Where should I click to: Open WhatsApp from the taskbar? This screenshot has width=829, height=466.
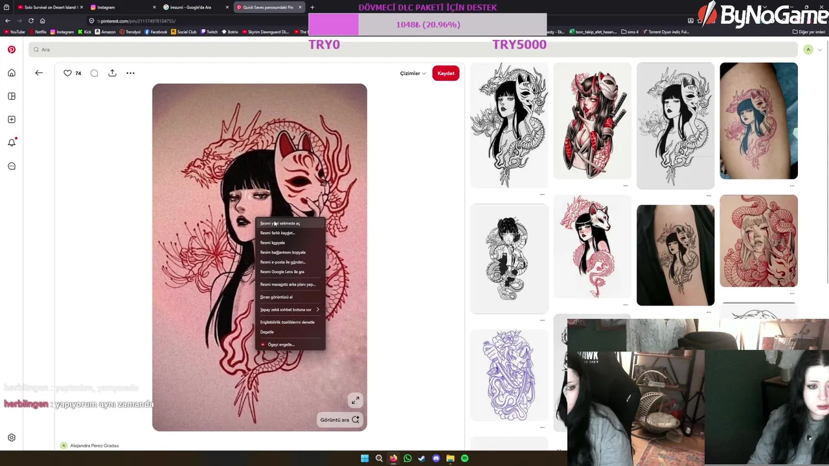[x=407, y=458]
